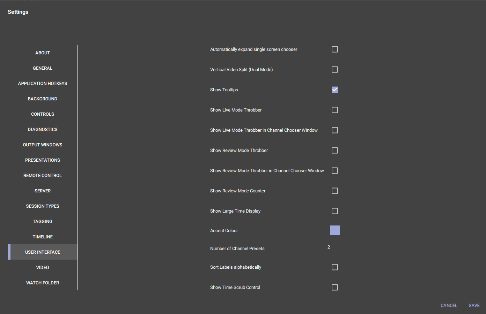
Task: Open Presentations settings
Action: [43, 160]
